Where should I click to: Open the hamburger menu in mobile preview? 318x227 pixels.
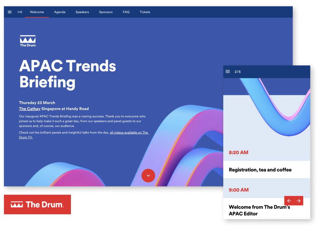228,72
